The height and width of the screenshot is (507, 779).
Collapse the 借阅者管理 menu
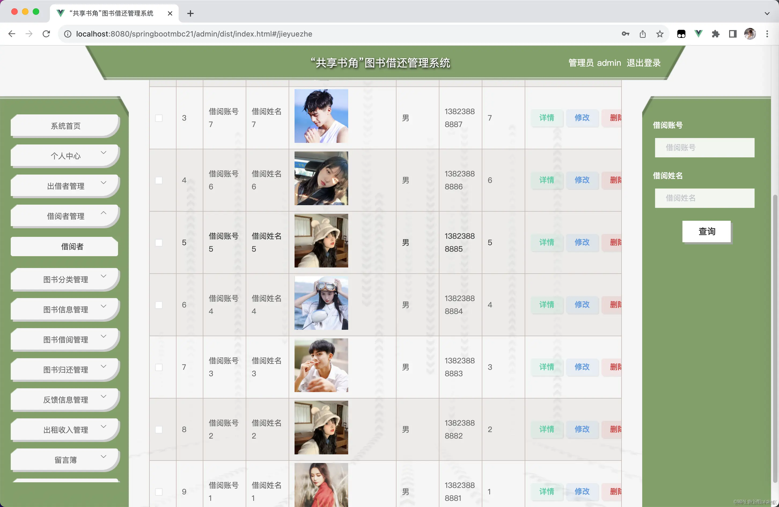tap(65, 216)
